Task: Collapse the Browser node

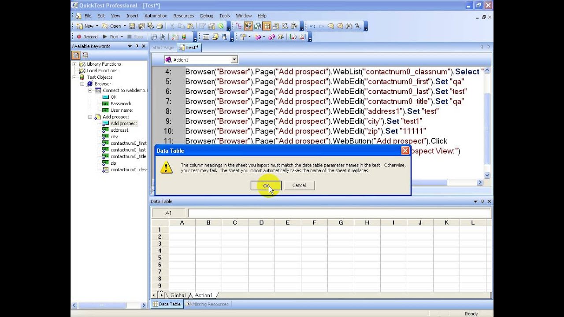Action: tap(82, 84)
